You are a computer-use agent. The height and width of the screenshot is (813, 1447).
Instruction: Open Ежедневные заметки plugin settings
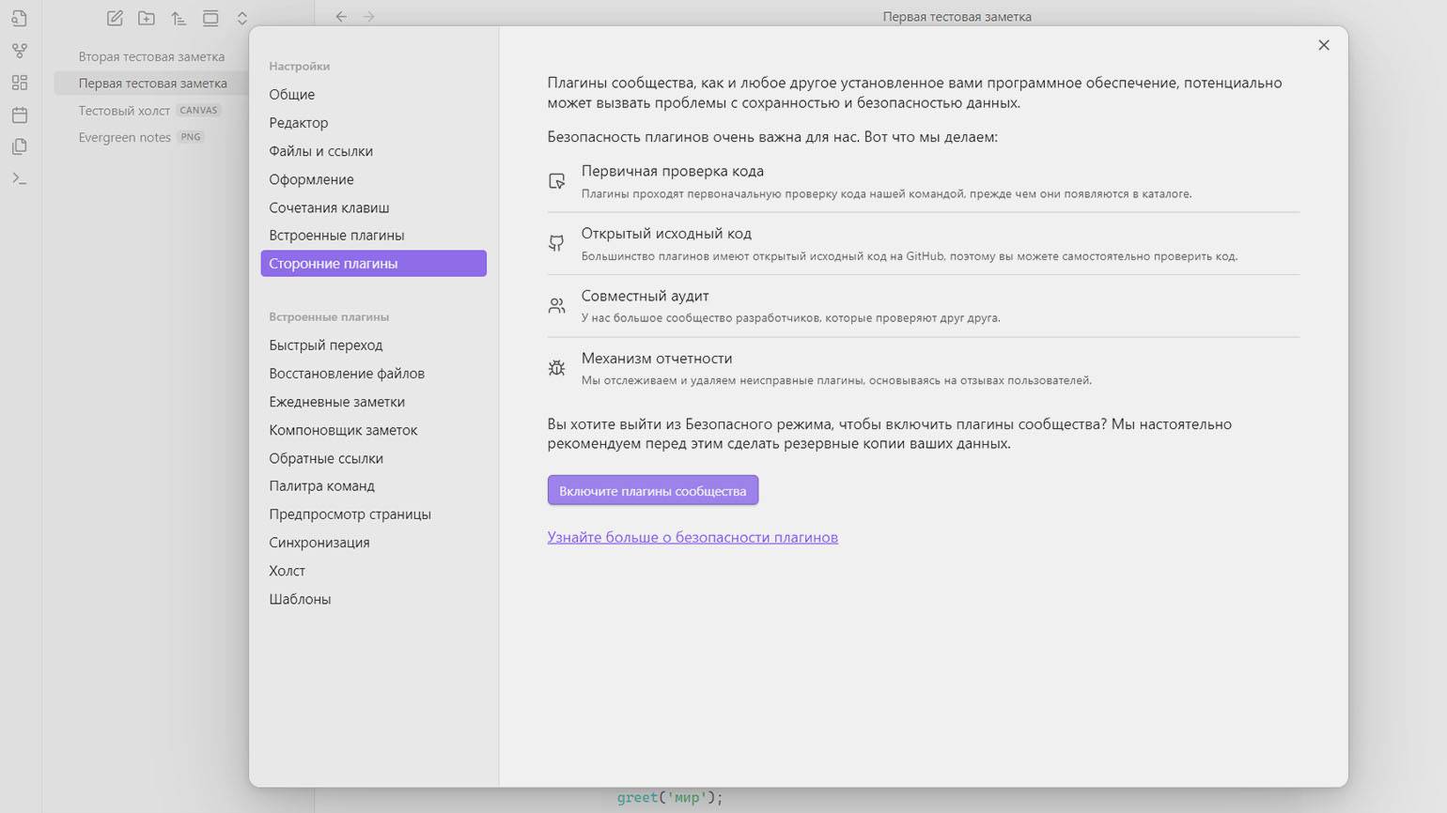click(374, 402)
